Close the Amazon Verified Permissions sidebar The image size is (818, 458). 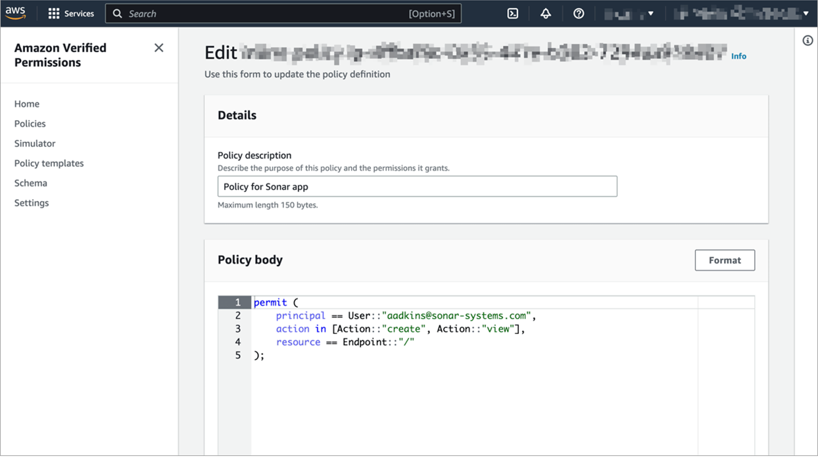(x=158, y=48)
